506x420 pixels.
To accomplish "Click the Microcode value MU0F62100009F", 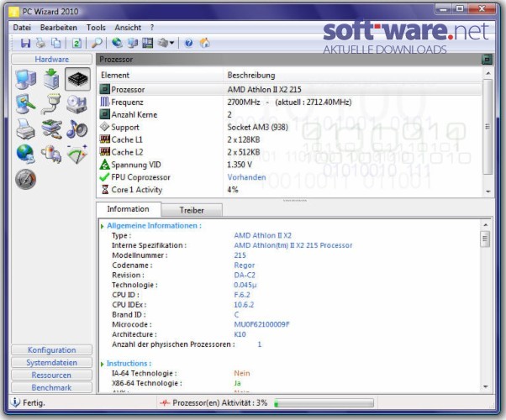I will 261,324.
